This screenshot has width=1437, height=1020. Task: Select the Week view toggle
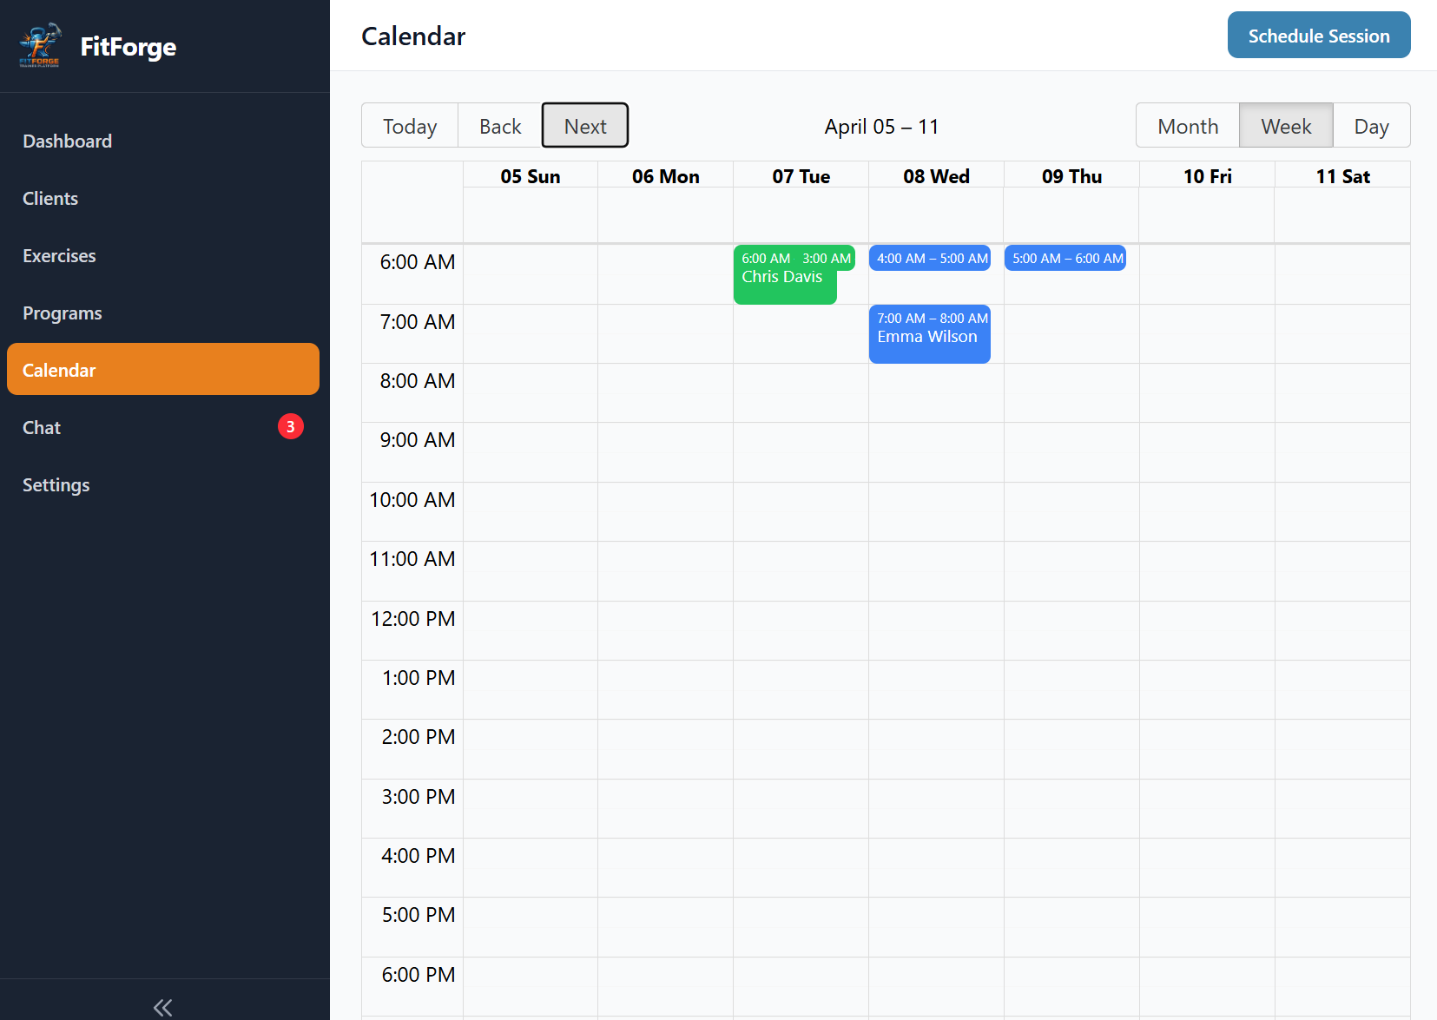[x=1285, y=125]
